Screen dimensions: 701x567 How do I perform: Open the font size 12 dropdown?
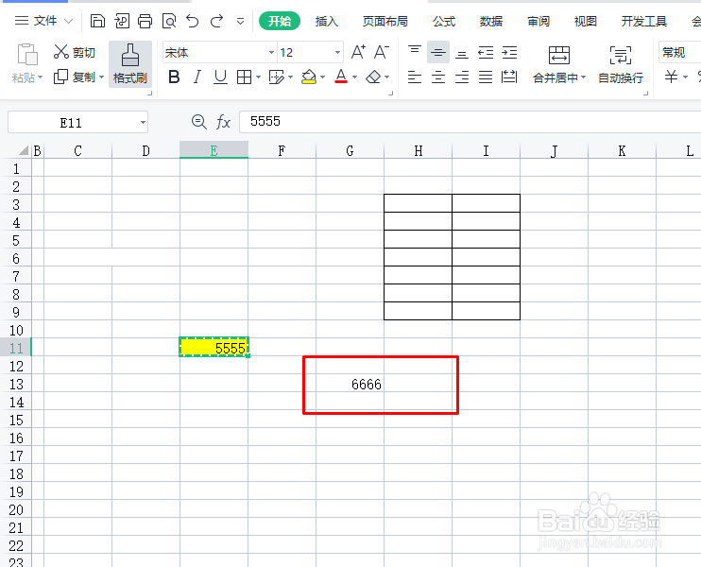point(337,52)
